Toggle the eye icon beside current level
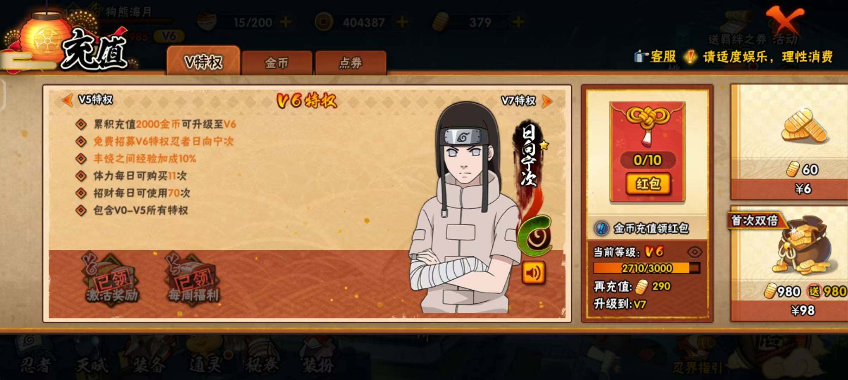 (x=694, y=252)
